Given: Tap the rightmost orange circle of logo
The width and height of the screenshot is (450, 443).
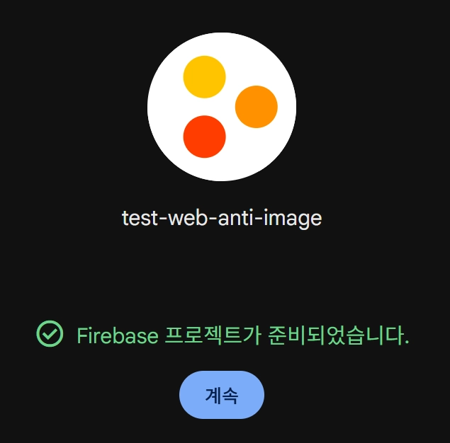Looking at the screenshot, I should (x=257, y=107).
